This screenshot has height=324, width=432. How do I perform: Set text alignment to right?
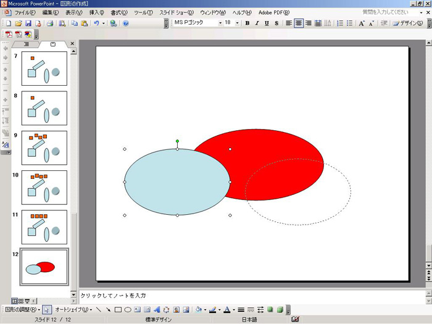tap(309, 23)
